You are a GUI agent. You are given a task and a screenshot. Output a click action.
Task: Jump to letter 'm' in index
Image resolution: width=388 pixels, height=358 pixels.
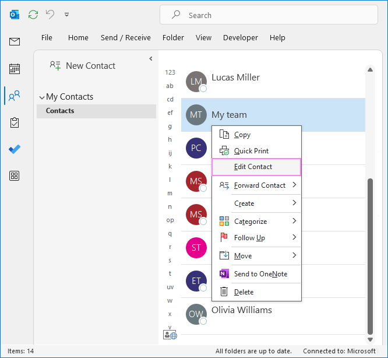click(x=170, y=193)
